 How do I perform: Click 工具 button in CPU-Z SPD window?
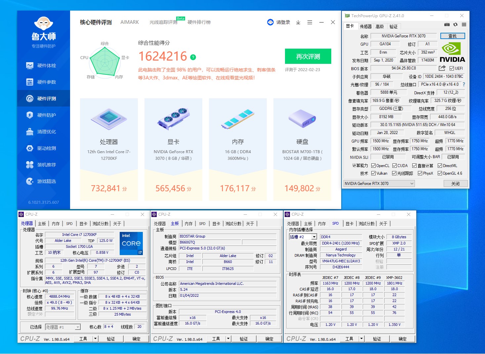coord(349,339)
